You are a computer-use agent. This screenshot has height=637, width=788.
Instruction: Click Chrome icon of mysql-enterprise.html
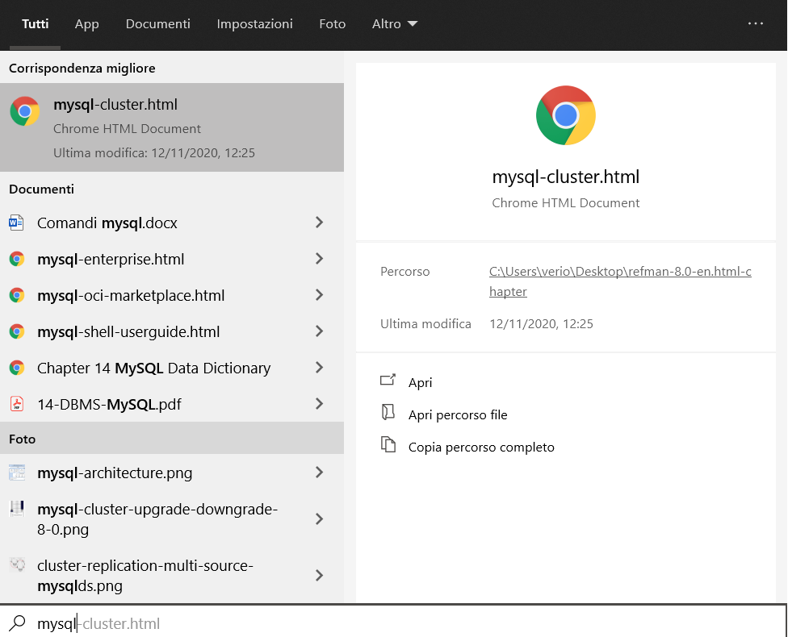pyautogui.click(x=17, y=259)
